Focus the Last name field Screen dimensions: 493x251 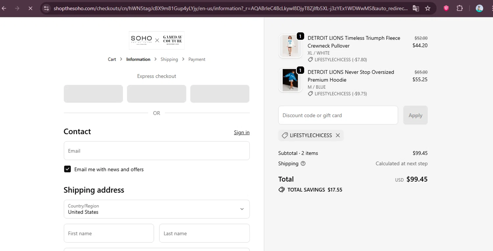[x=204, y=233]
